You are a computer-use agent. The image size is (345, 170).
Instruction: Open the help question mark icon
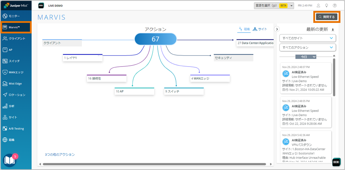point(334,6)
